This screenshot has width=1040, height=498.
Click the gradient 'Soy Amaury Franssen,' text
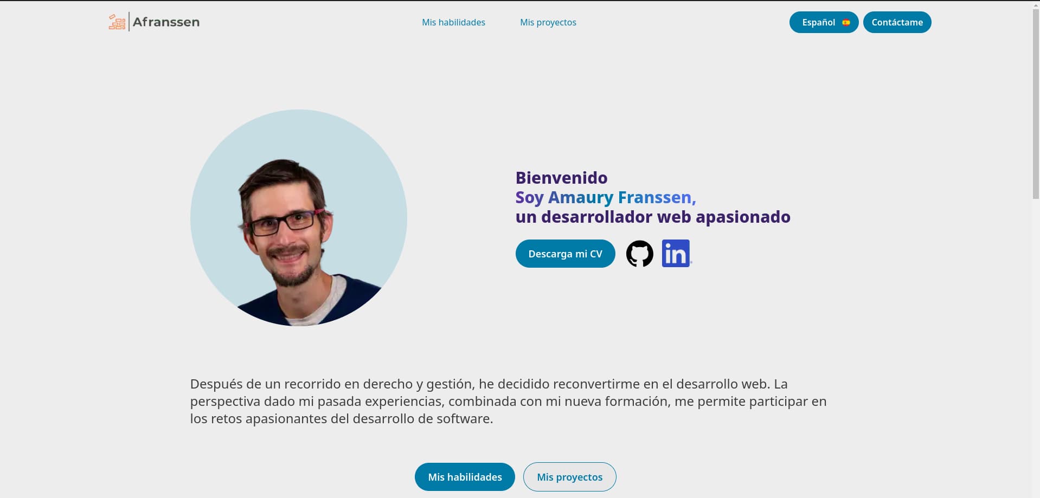coord(605,197)
